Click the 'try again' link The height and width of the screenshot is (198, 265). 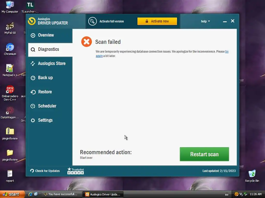pos(227,52)
